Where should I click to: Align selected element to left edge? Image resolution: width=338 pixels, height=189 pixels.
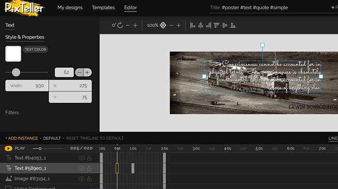pos(193,26)
